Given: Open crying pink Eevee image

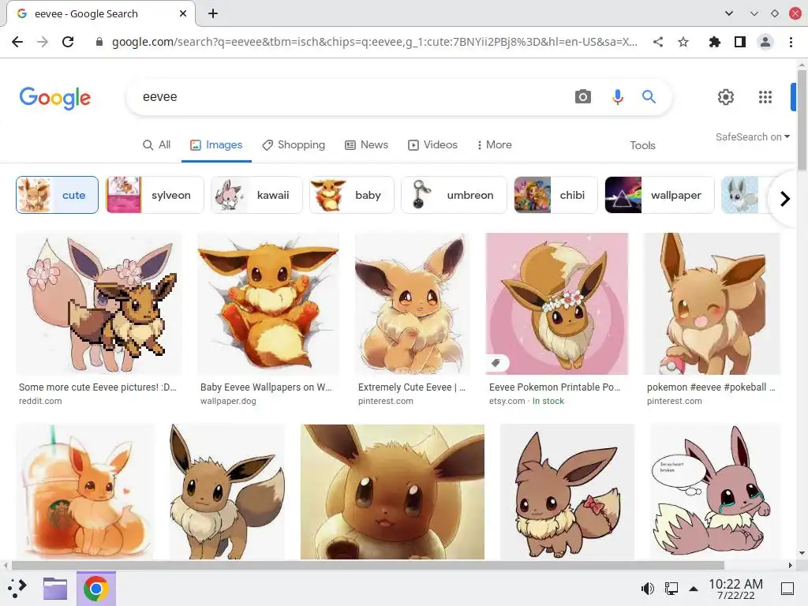Looking at the screenshot, I should [x=715, y=492].
